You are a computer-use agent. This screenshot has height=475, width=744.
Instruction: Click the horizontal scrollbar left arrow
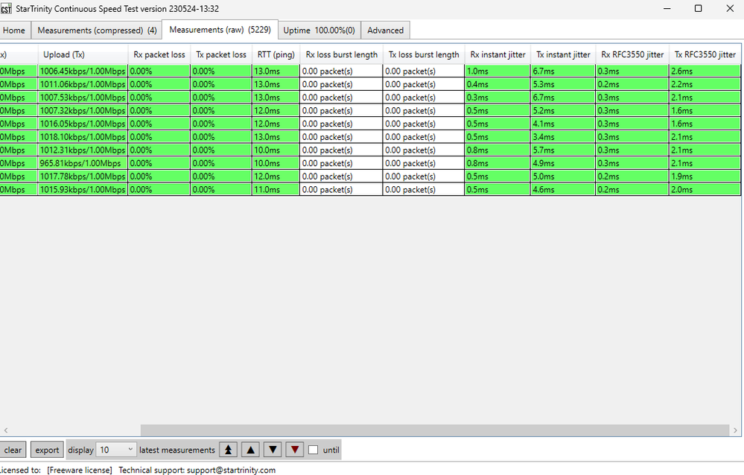click(x=6, y=430)
